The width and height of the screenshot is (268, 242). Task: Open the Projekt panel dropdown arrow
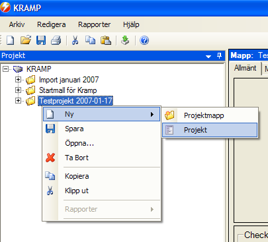tap(208, 57)
